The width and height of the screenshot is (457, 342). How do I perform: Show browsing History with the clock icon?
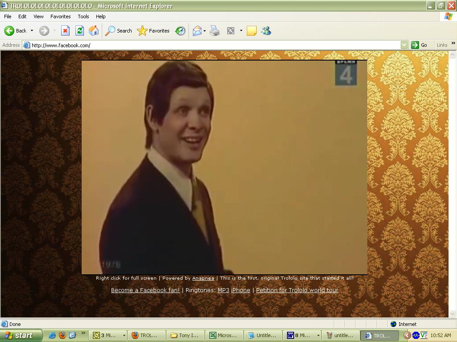[x=180, y=31]
